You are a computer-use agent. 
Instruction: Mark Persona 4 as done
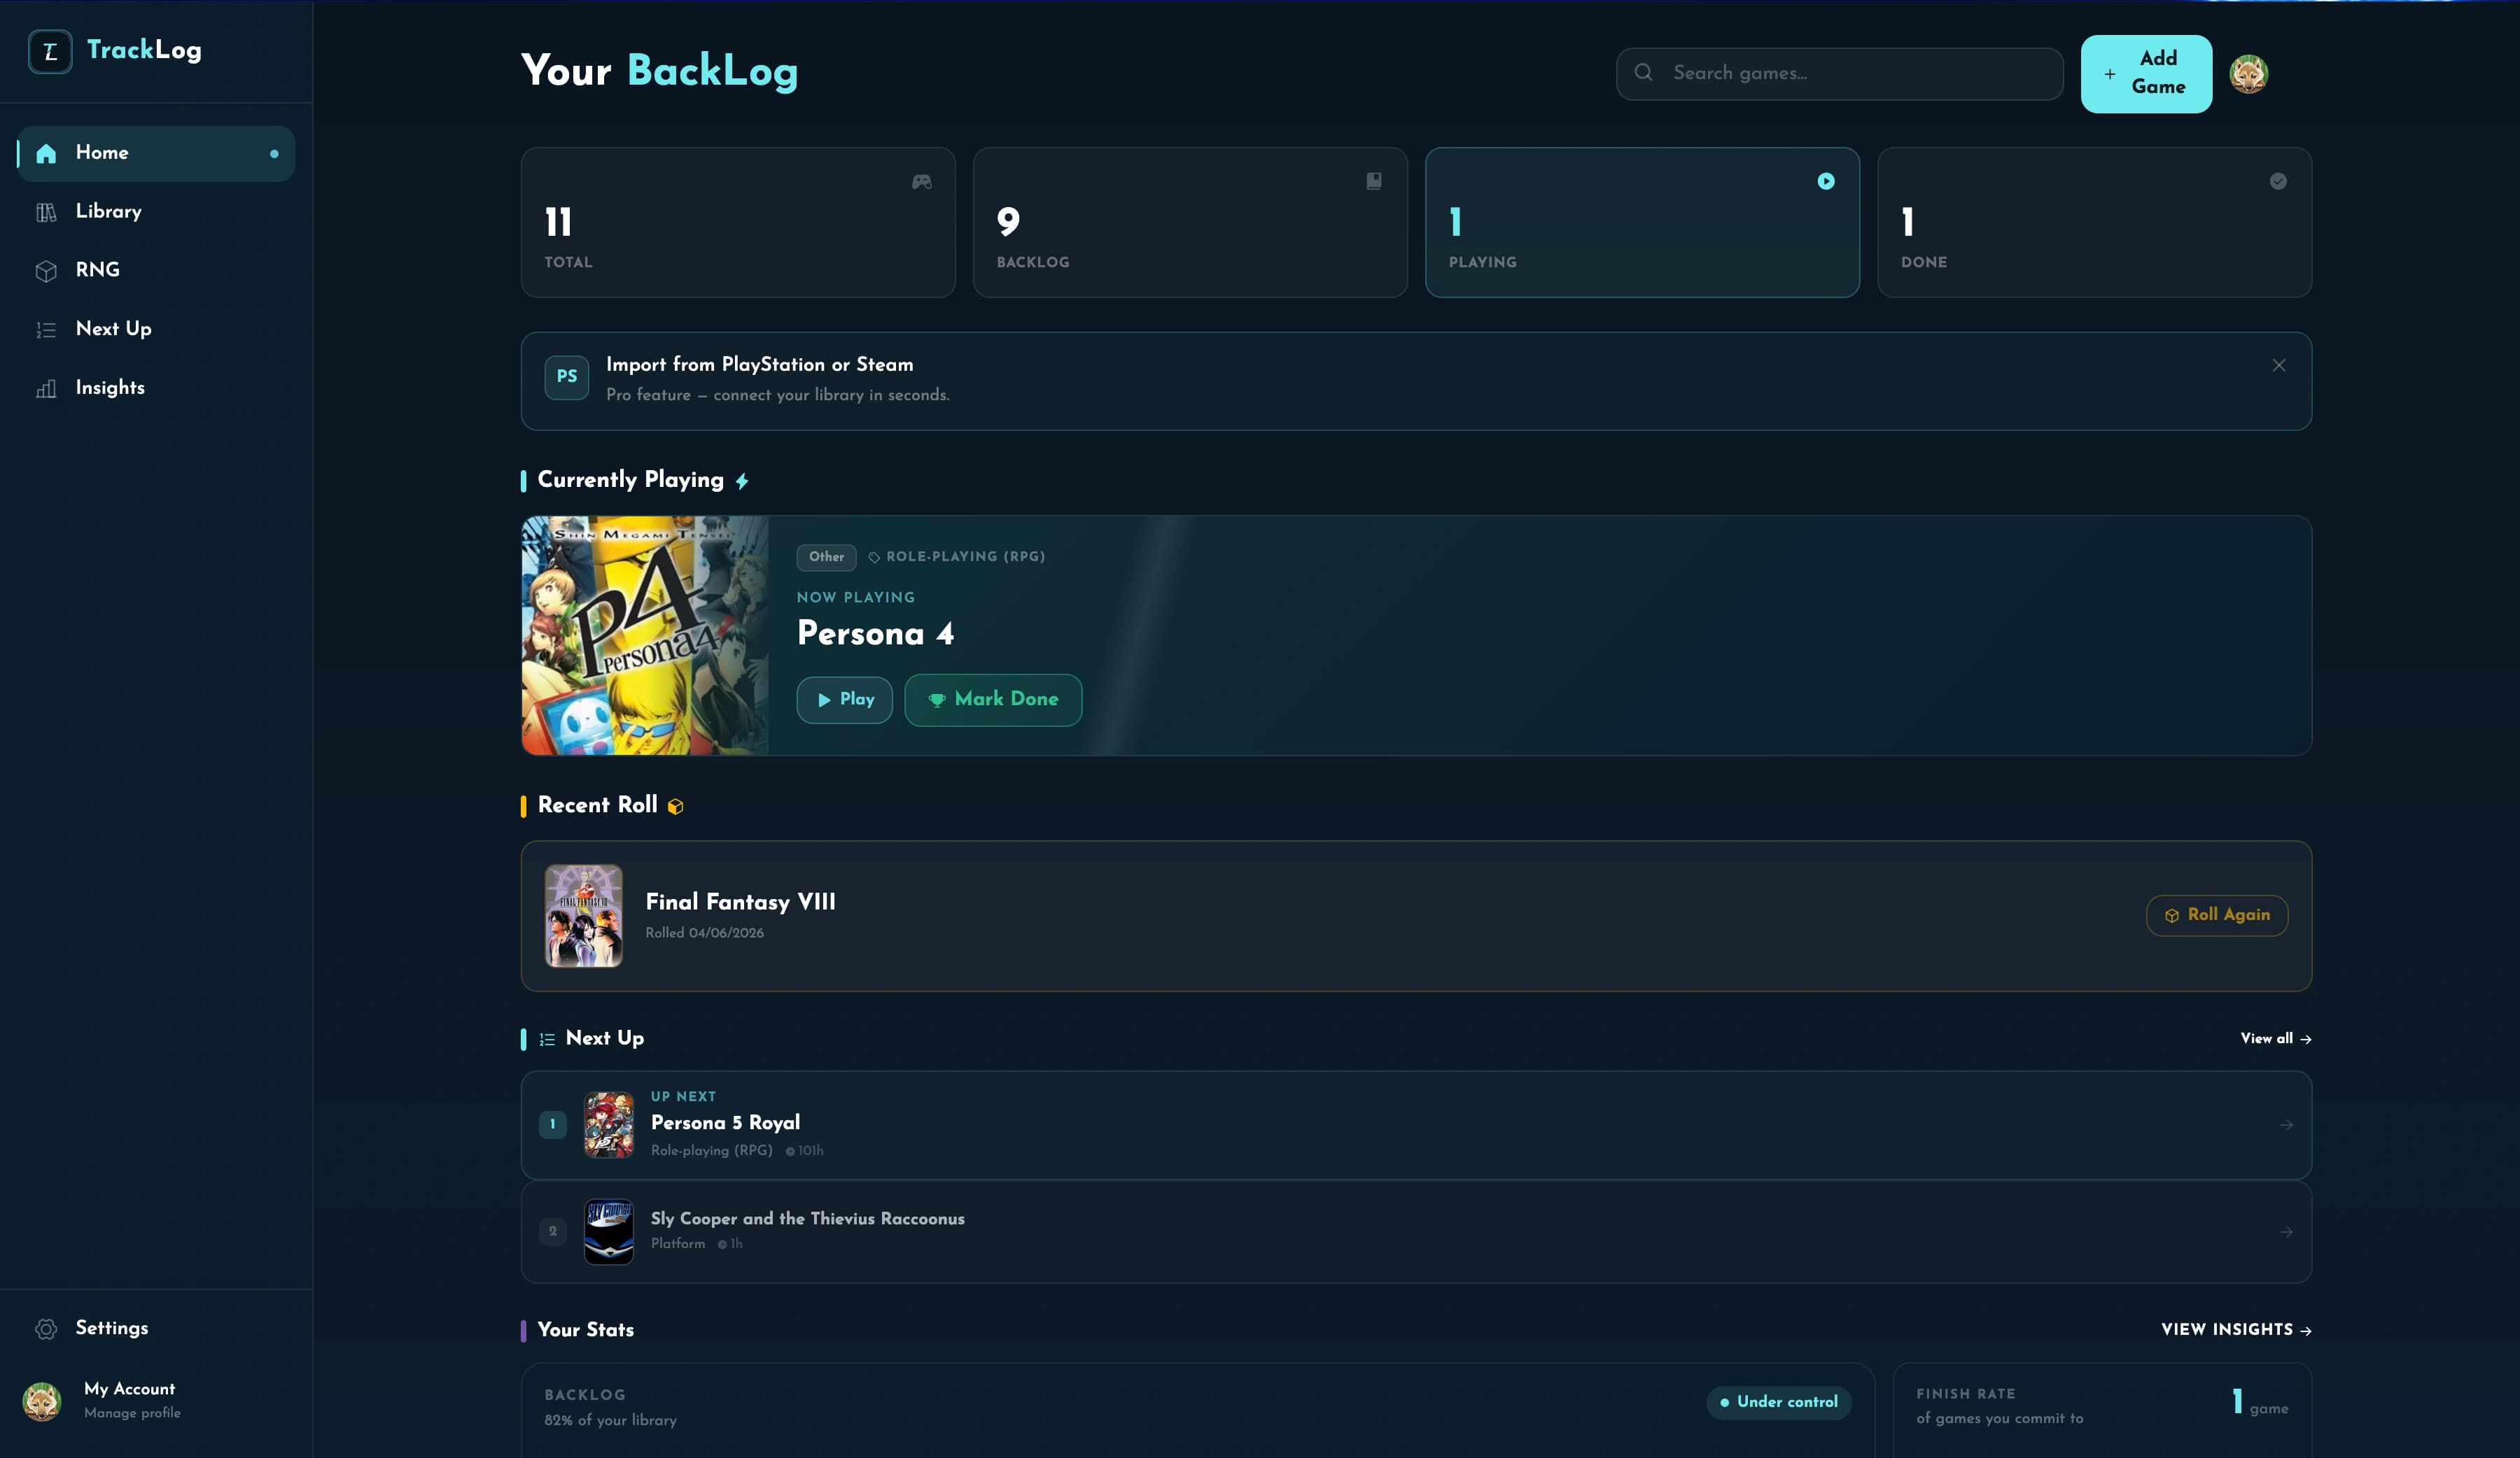pyautogui.click(x=992, y=700)
